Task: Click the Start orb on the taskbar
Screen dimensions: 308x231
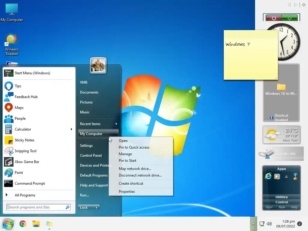Action: coord(8,224)
